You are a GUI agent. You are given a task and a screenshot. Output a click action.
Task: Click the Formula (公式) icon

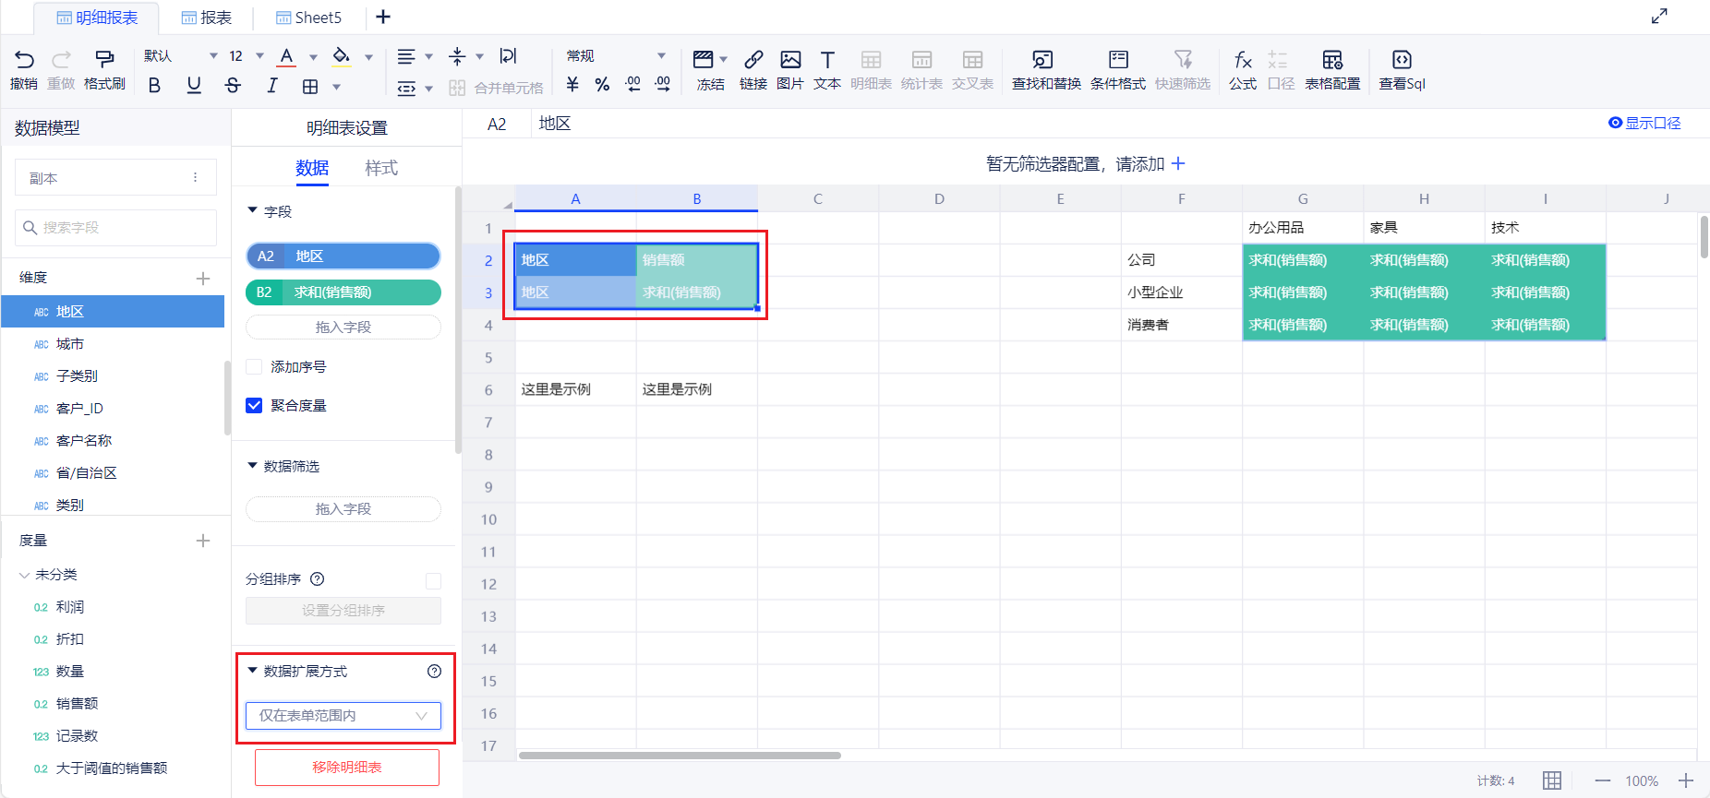click(x=1242, y=70)
